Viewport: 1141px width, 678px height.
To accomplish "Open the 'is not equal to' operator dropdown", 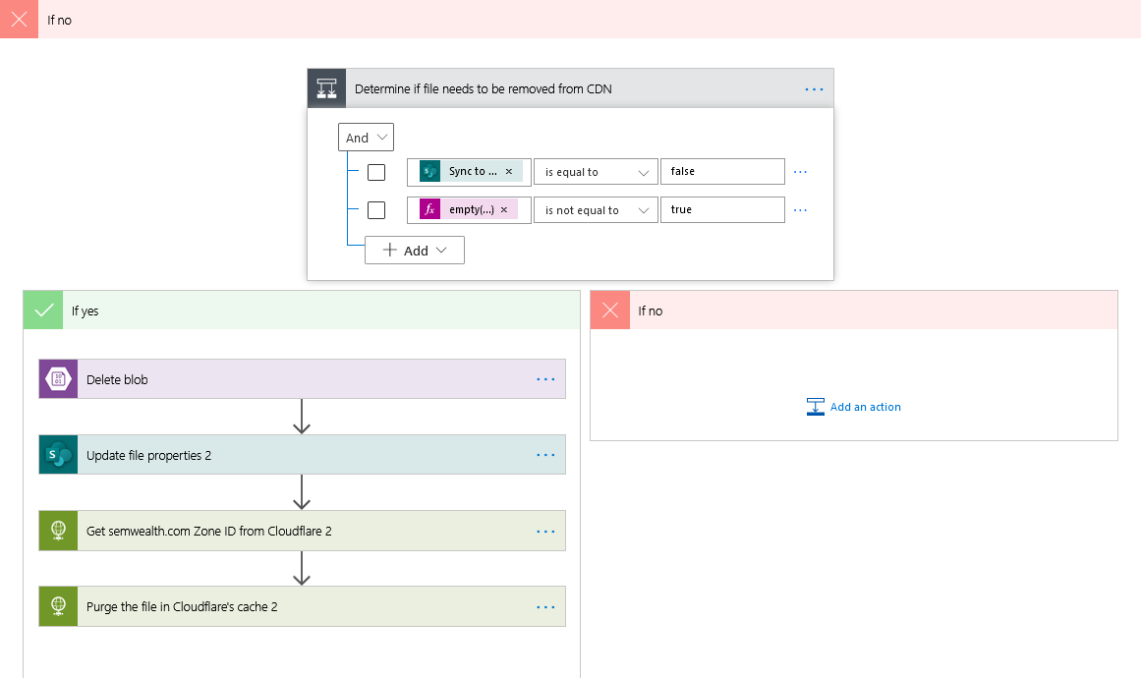I will pos(596,210).
